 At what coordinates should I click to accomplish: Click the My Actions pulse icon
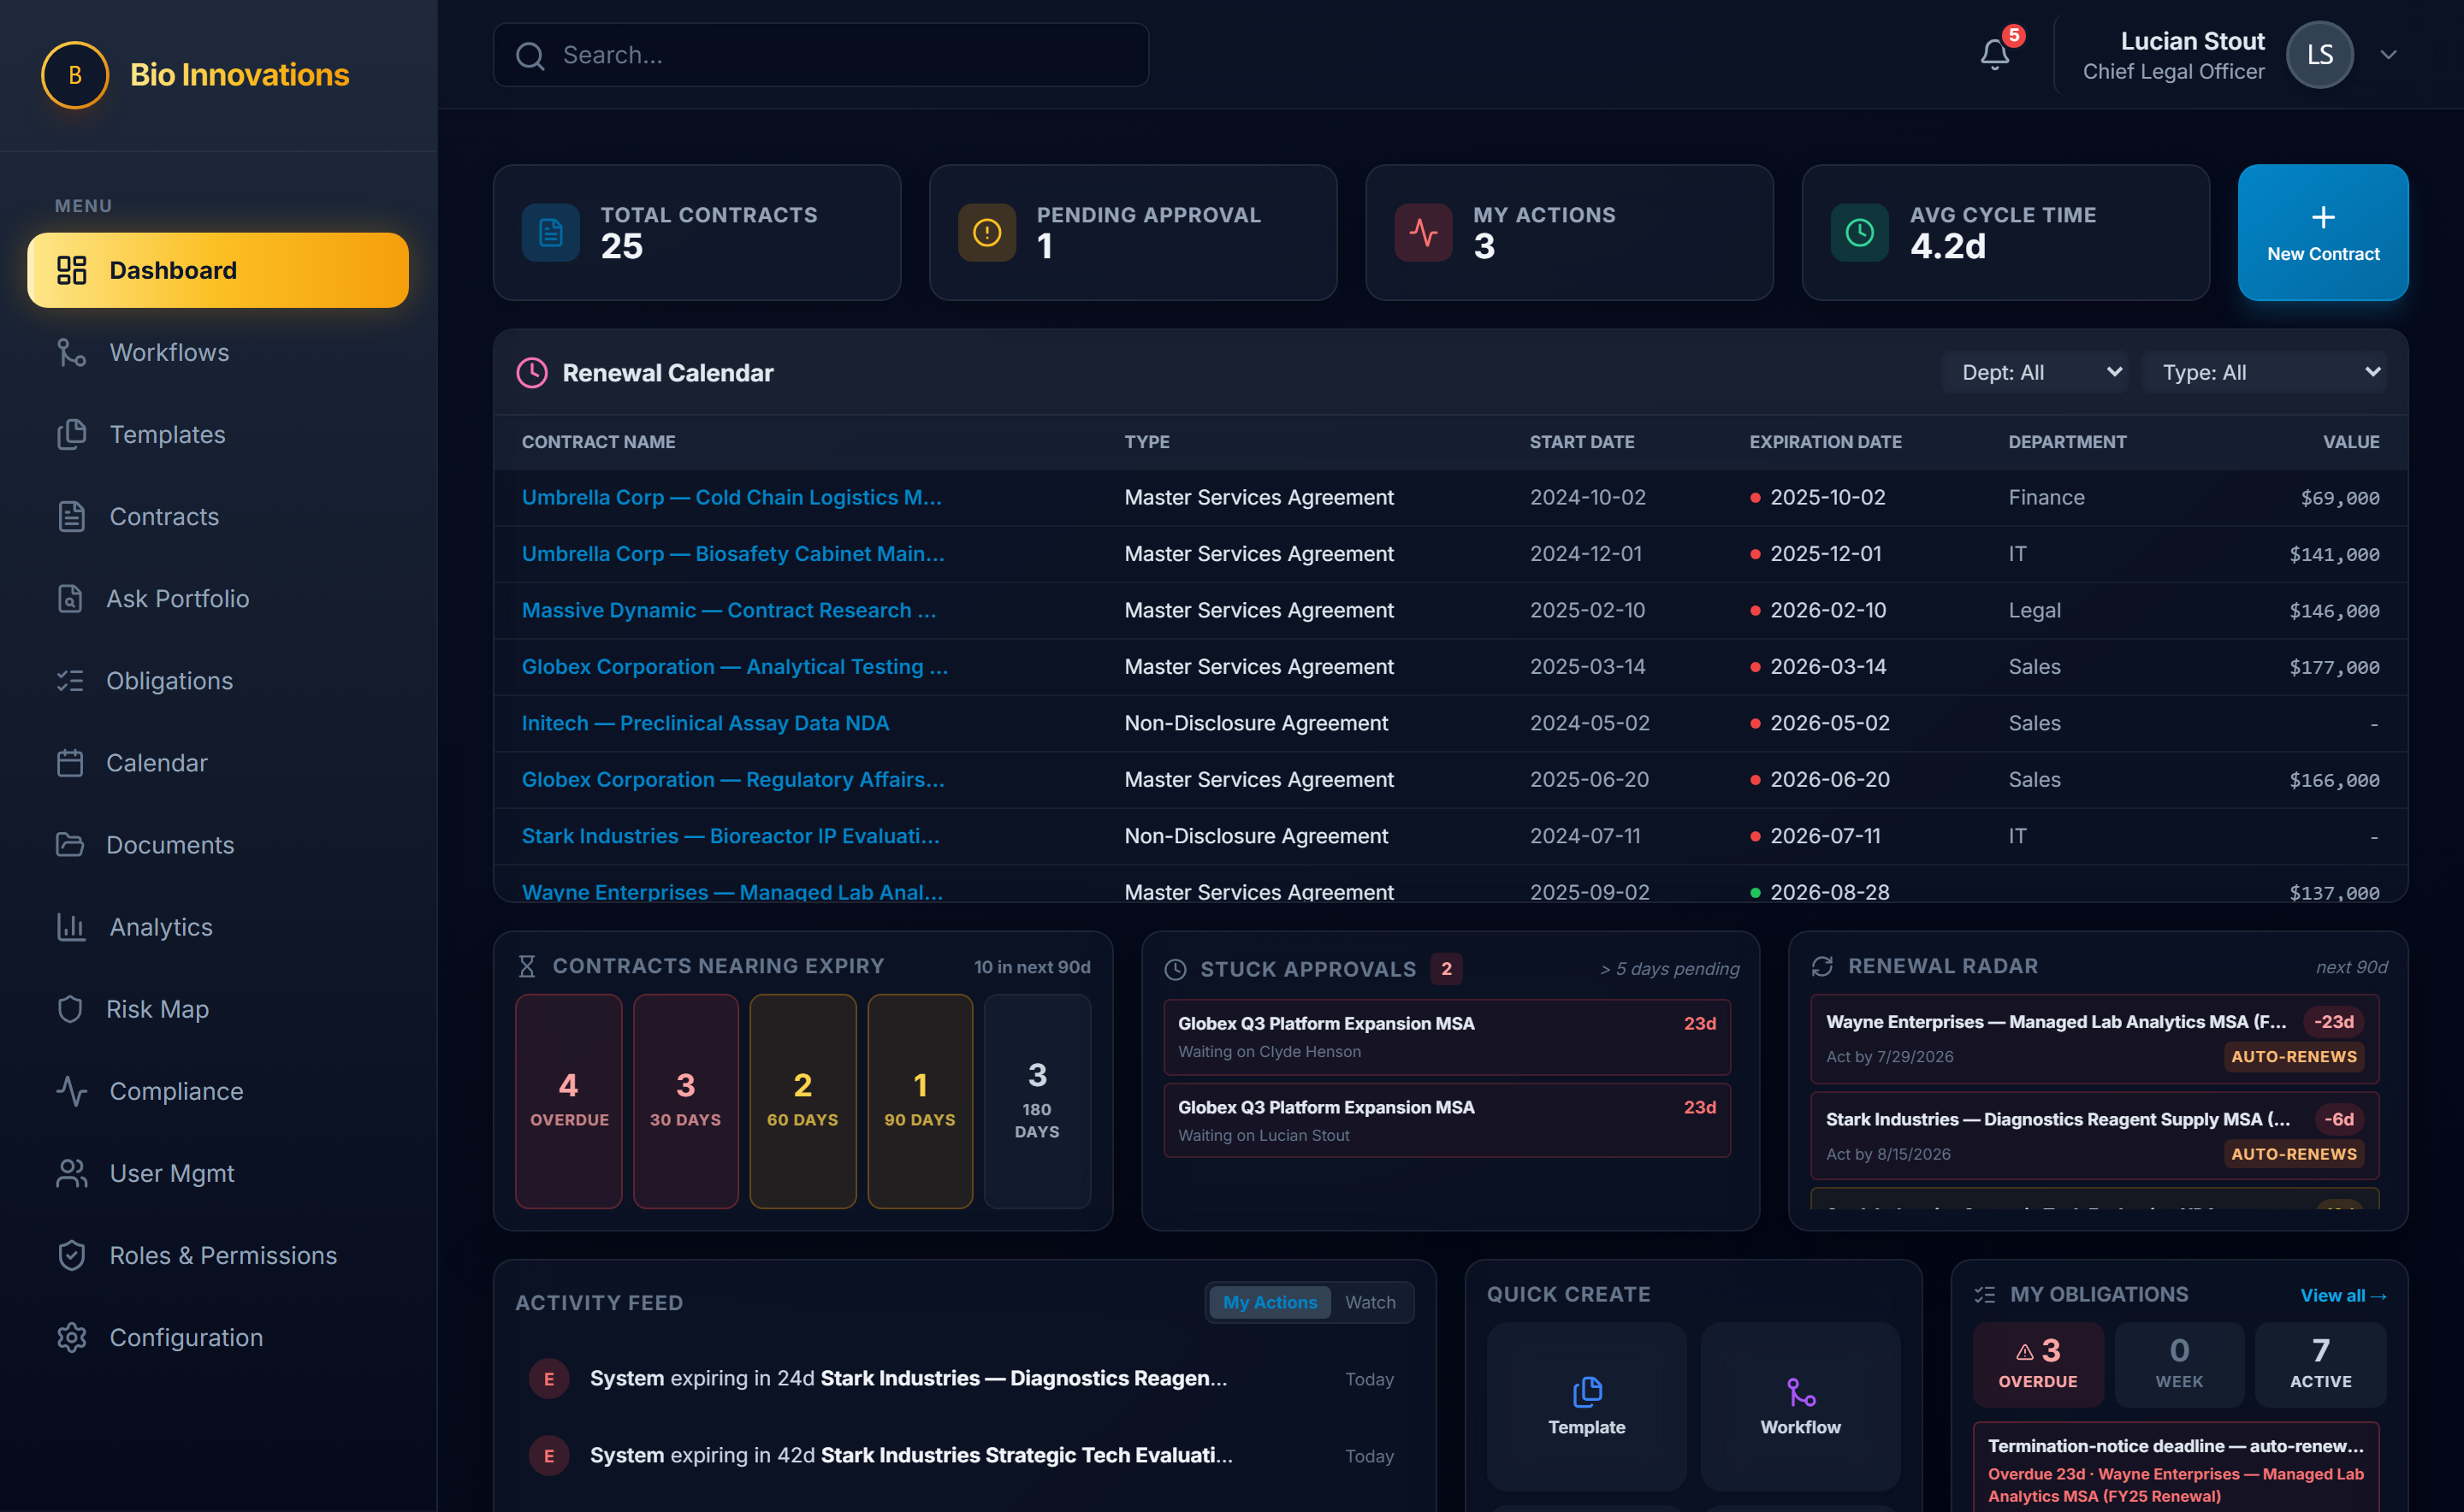pos(1423,233)
